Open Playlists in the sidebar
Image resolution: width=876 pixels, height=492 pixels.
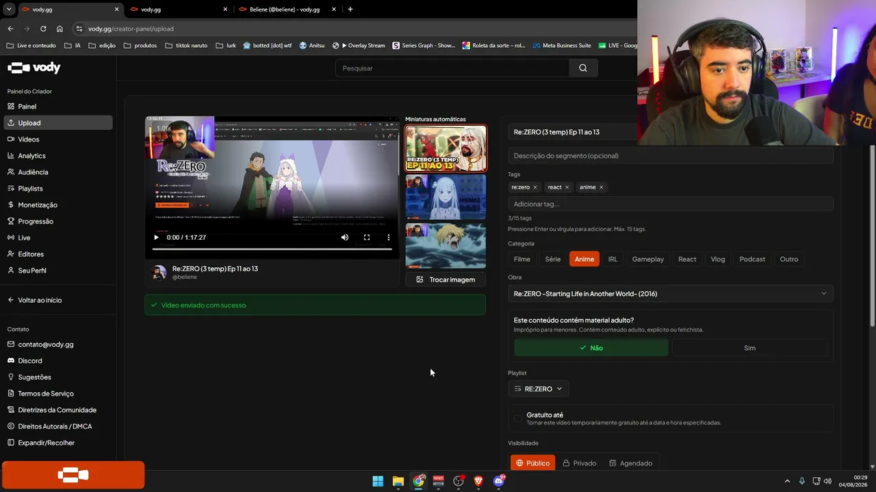pos(58,189)
